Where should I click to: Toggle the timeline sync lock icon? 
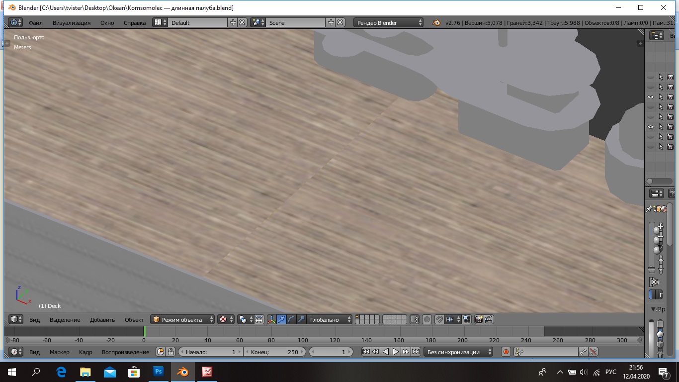click(x=170, y=352)
